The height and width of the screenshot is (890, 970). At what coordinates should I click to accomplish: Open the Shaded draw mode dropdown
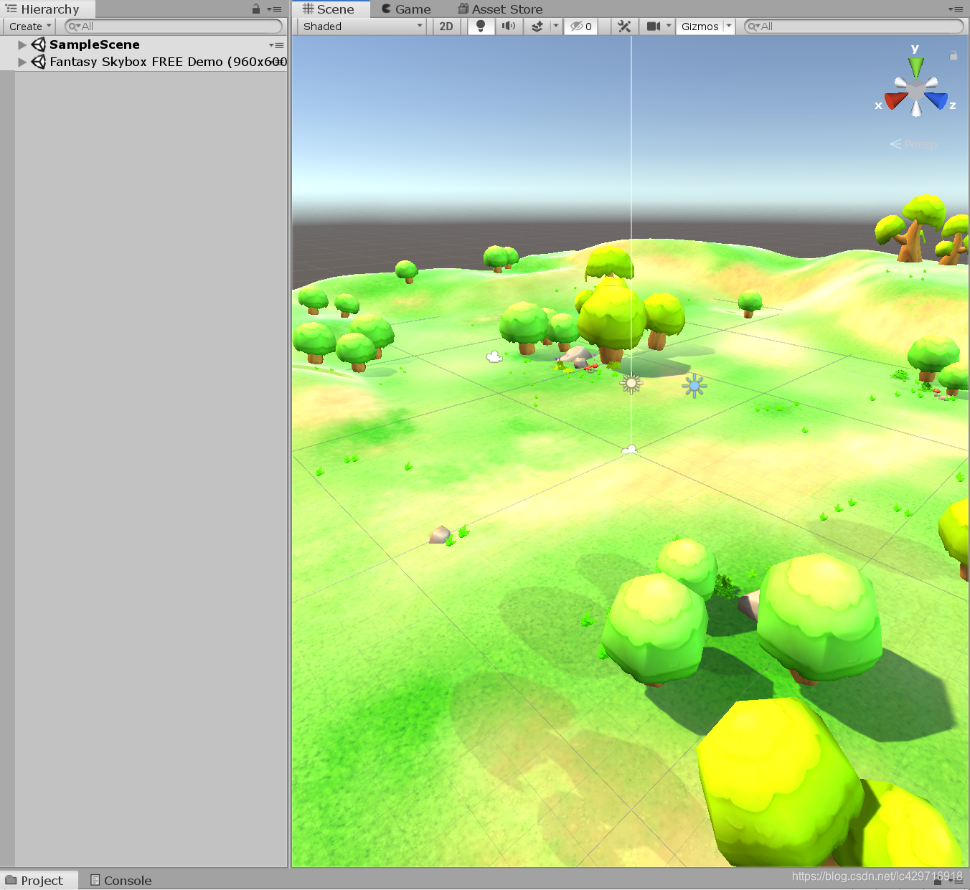click(362, 27)
